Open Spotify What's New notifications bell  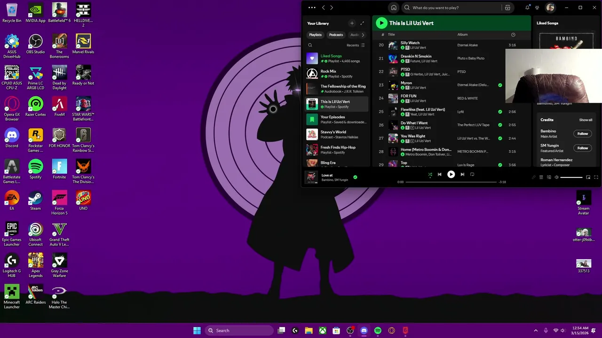click(x=528, y=8)
